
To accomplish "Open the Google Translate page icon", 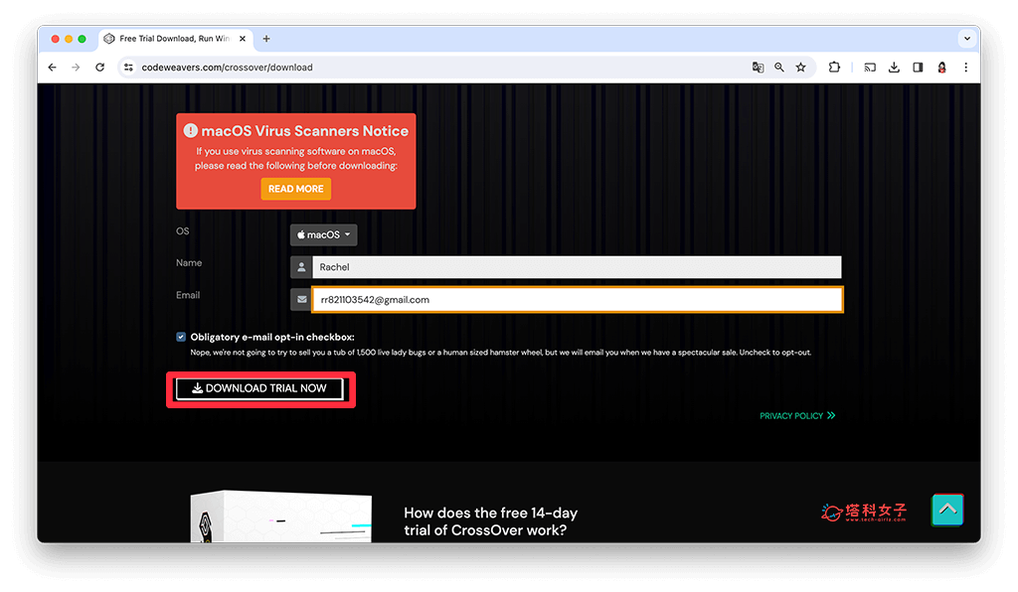I will 758,68.
